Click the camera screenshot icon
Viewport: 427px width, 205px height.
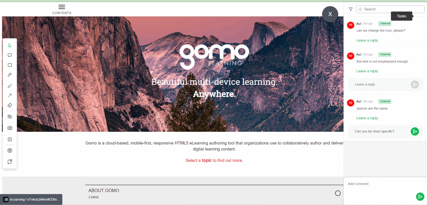pos(10,128)
